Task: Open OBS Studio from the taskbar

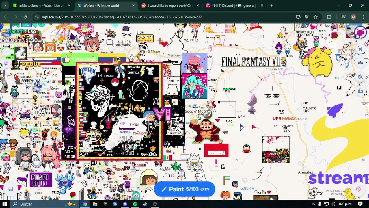Action: click(155, 204)
